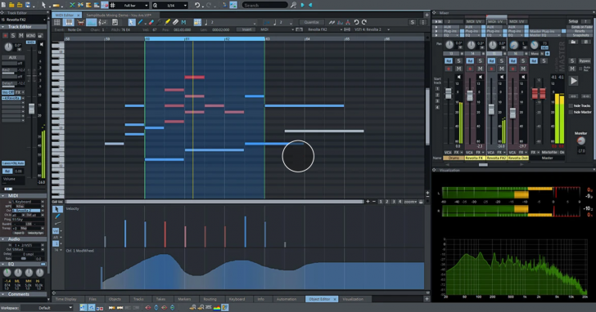Select the mouse pointer mode in top toolbar
Image resolution: width=596 pixels, height=312 pixels.
(43, 5)
